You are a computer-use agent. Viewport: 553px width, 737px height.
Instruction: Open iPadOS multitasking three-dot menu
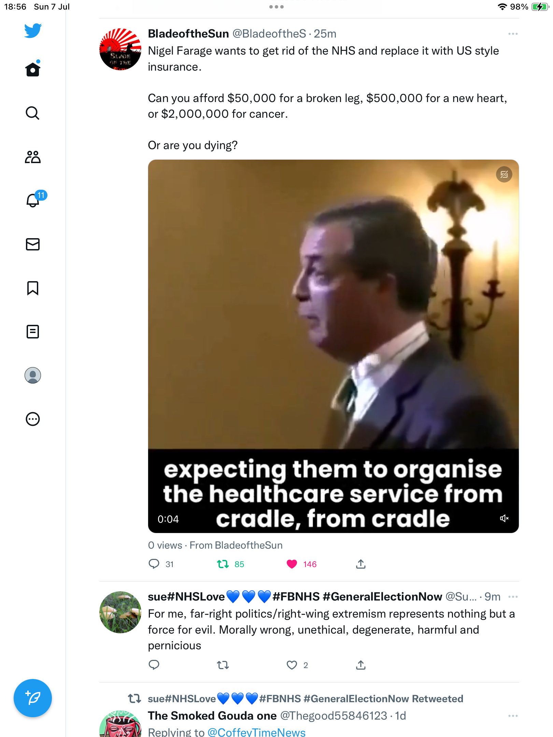coord(276,7)
